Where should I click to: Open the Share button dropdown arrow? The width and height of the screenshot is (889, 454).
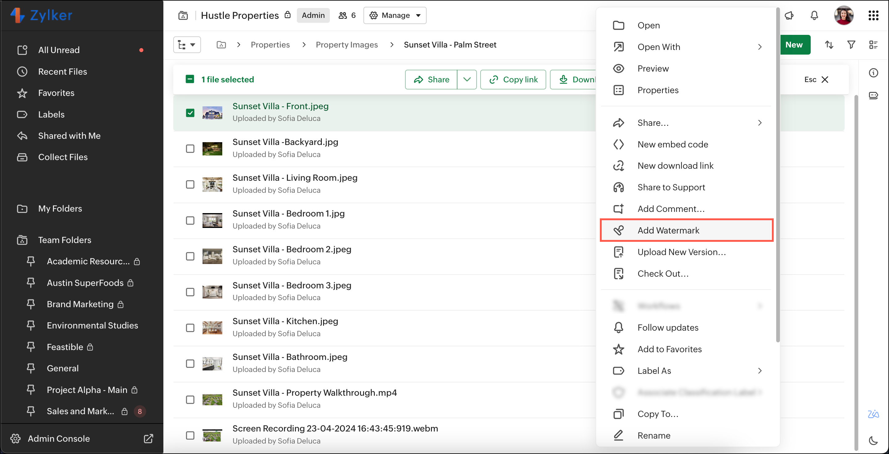click(x=467, y=79)
